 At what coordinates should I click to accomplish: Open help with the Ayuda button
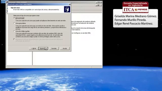(x=65, y=48)
